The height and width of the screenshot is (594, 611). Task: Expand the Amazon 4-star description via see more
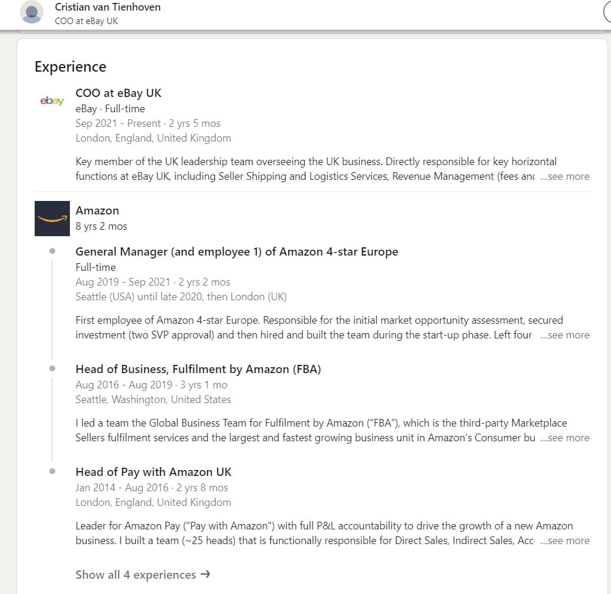[565, 335]
